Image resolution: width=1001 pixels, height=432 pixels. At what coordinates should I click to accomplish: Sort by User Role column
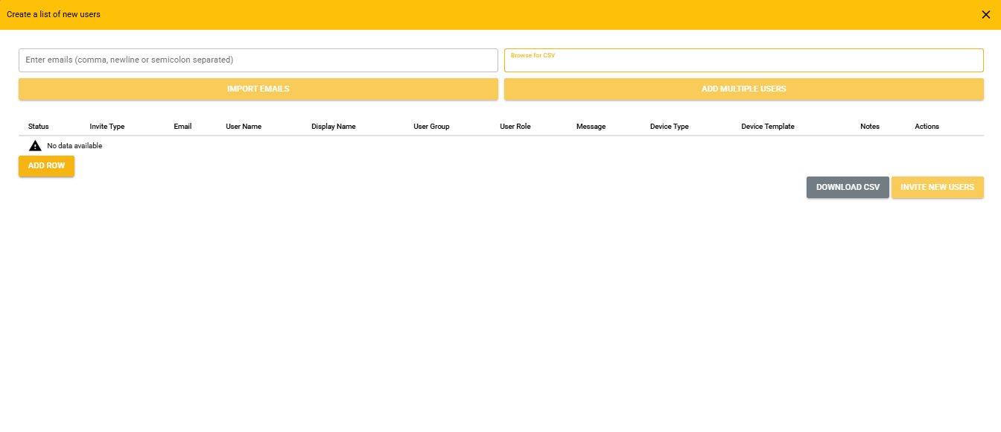(515, 127)
